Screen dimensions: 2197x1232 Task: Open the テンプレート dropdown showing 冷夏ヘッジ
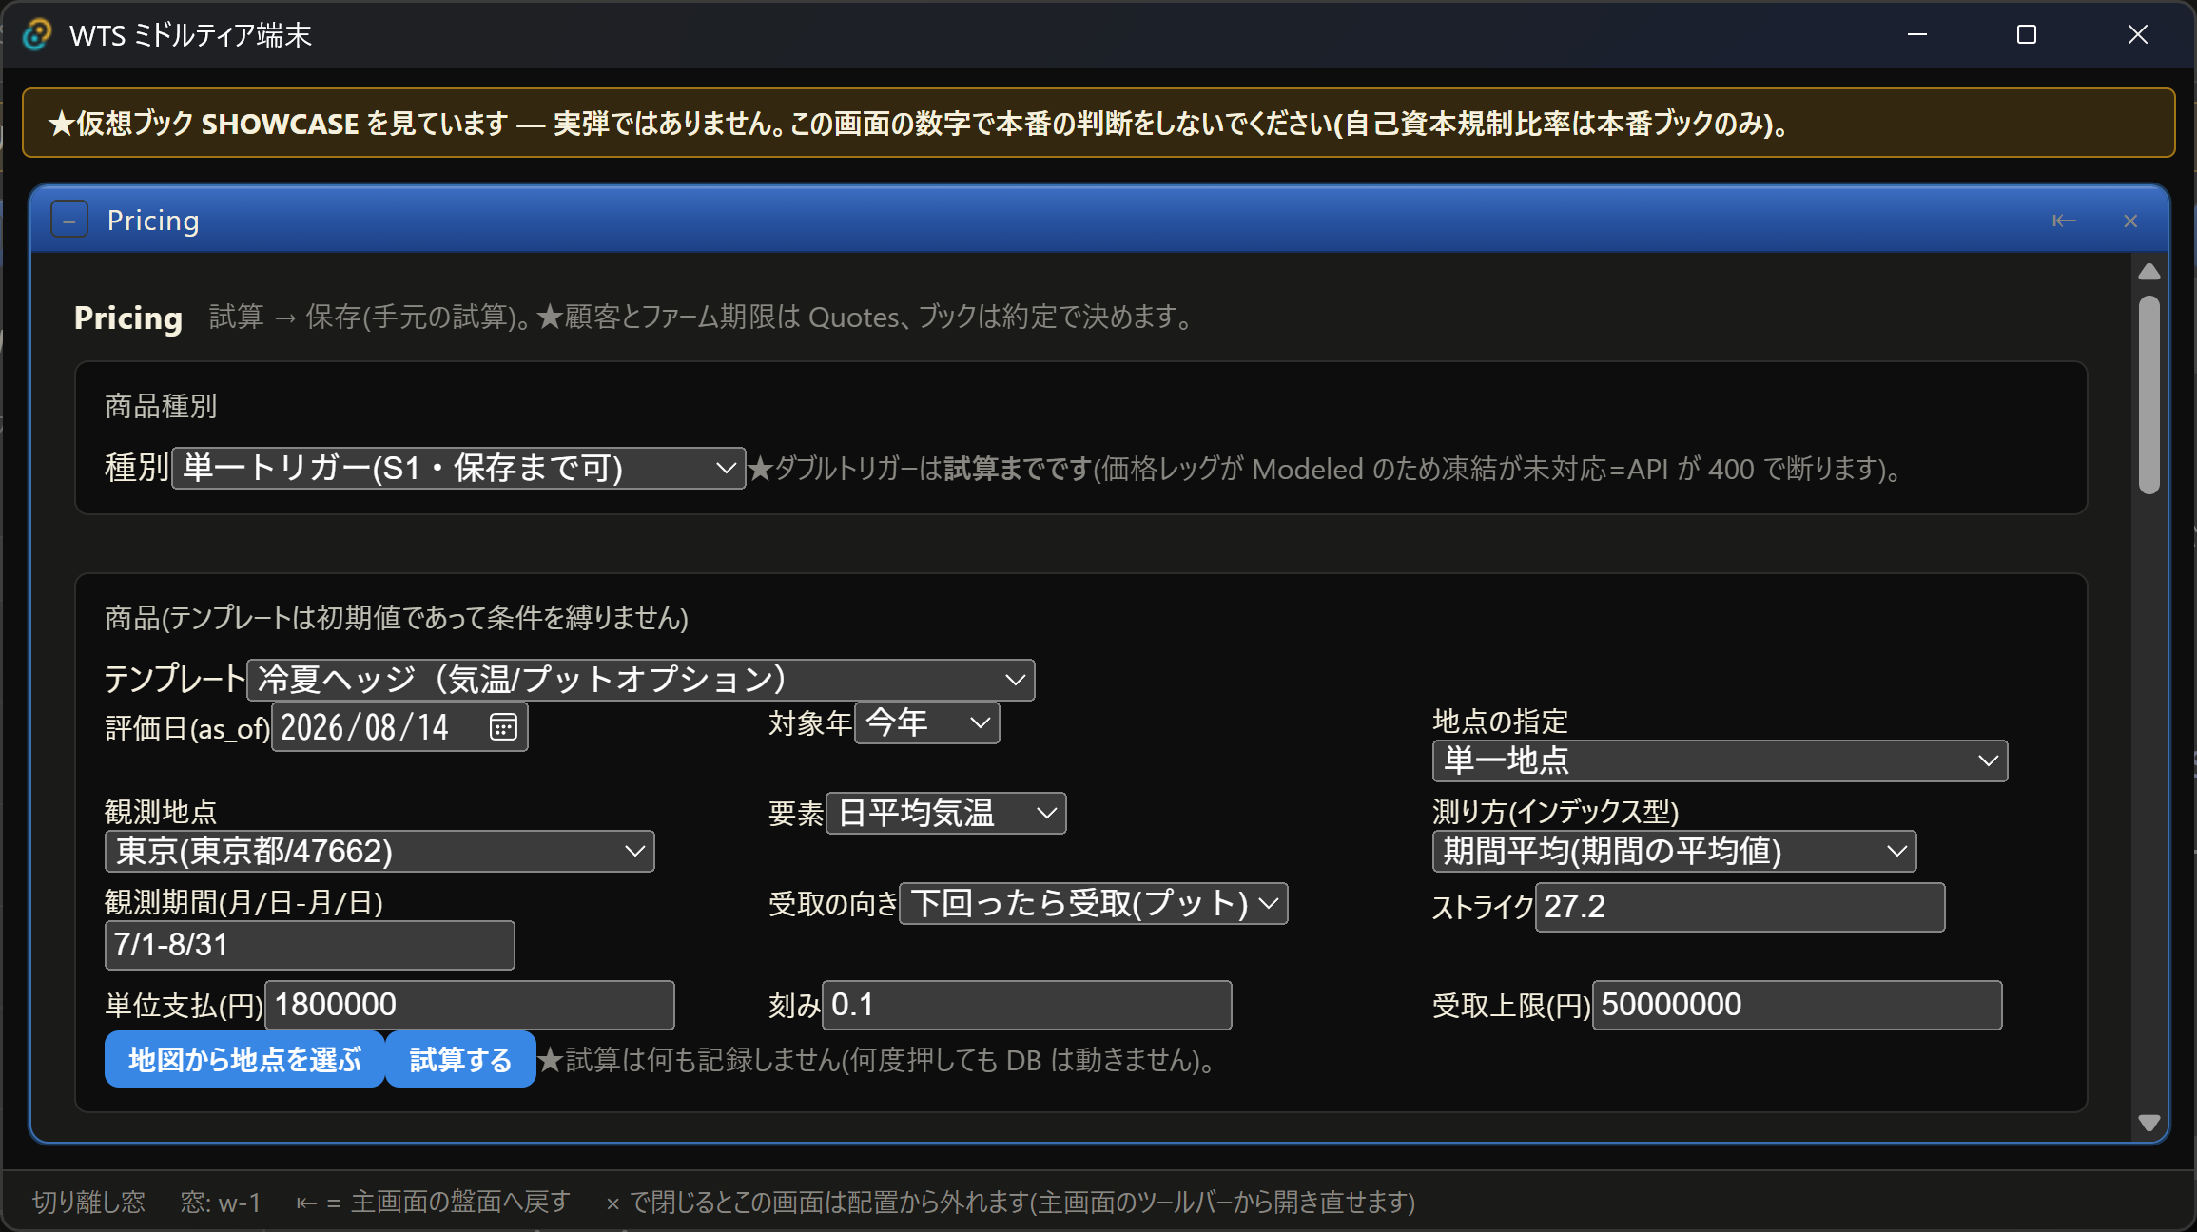coord(641,680)
